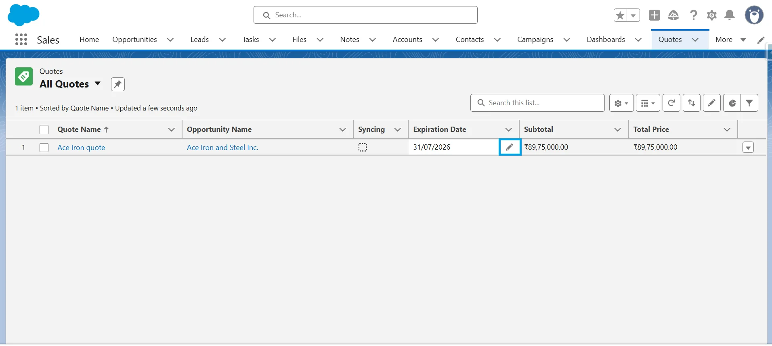Go to the Home tab
The width and height of the screenshot is (772, 346).
click(x=89, y=40)
